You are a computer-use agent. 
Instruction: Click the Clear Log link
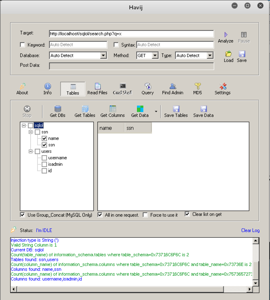pos(250,230)
